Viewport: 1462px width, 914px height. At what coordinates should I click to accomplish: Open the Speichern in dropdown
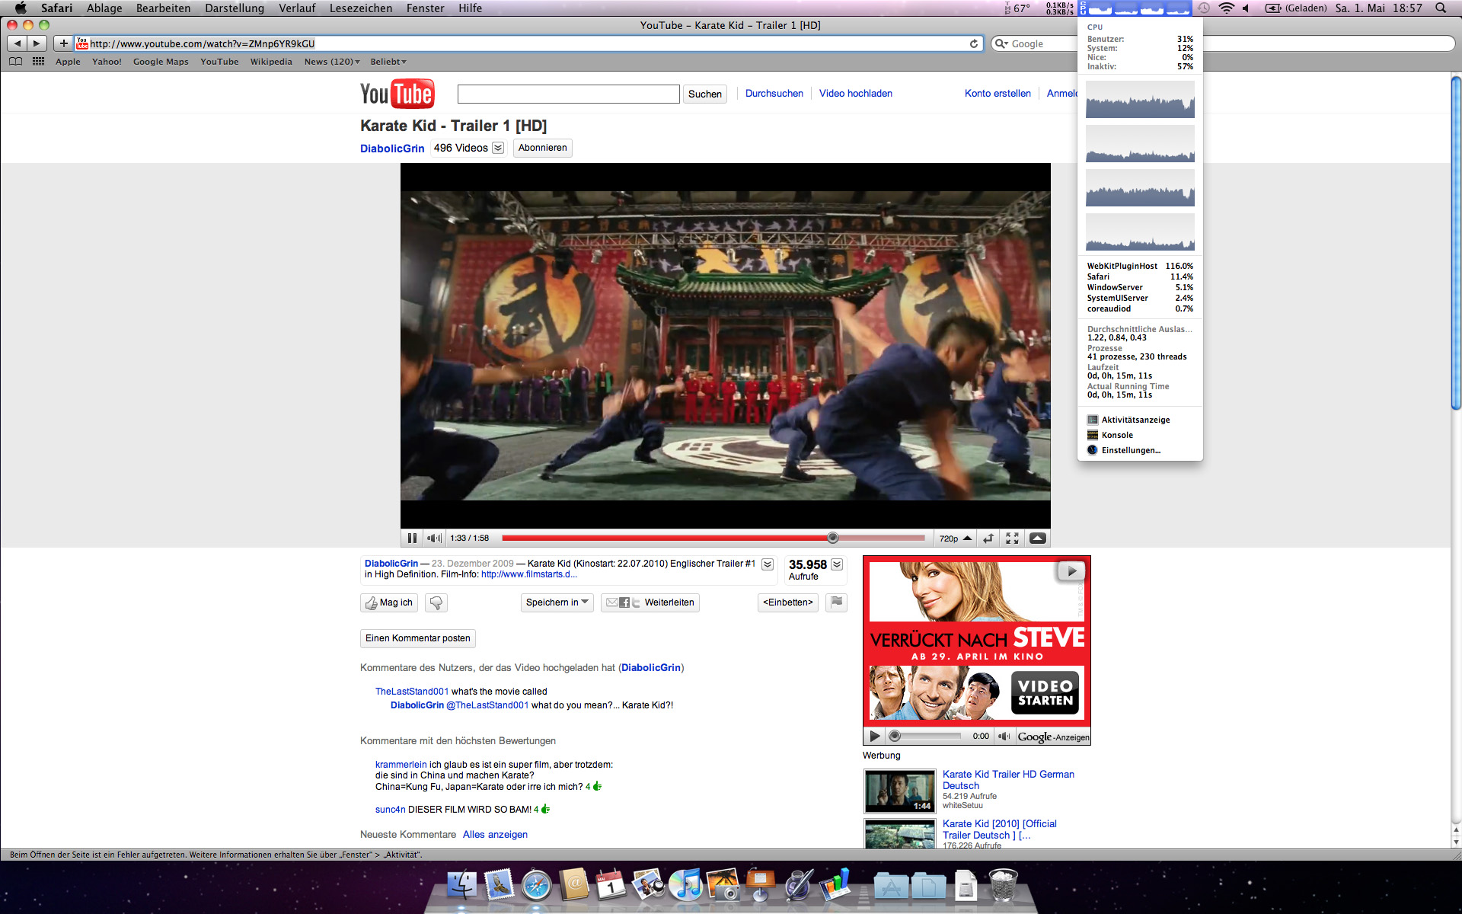coord(557,602)
